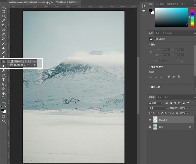Select the Hand tool
Image resolution: width=196 pixels, height=164 pixels.
(x=3, y=93)
